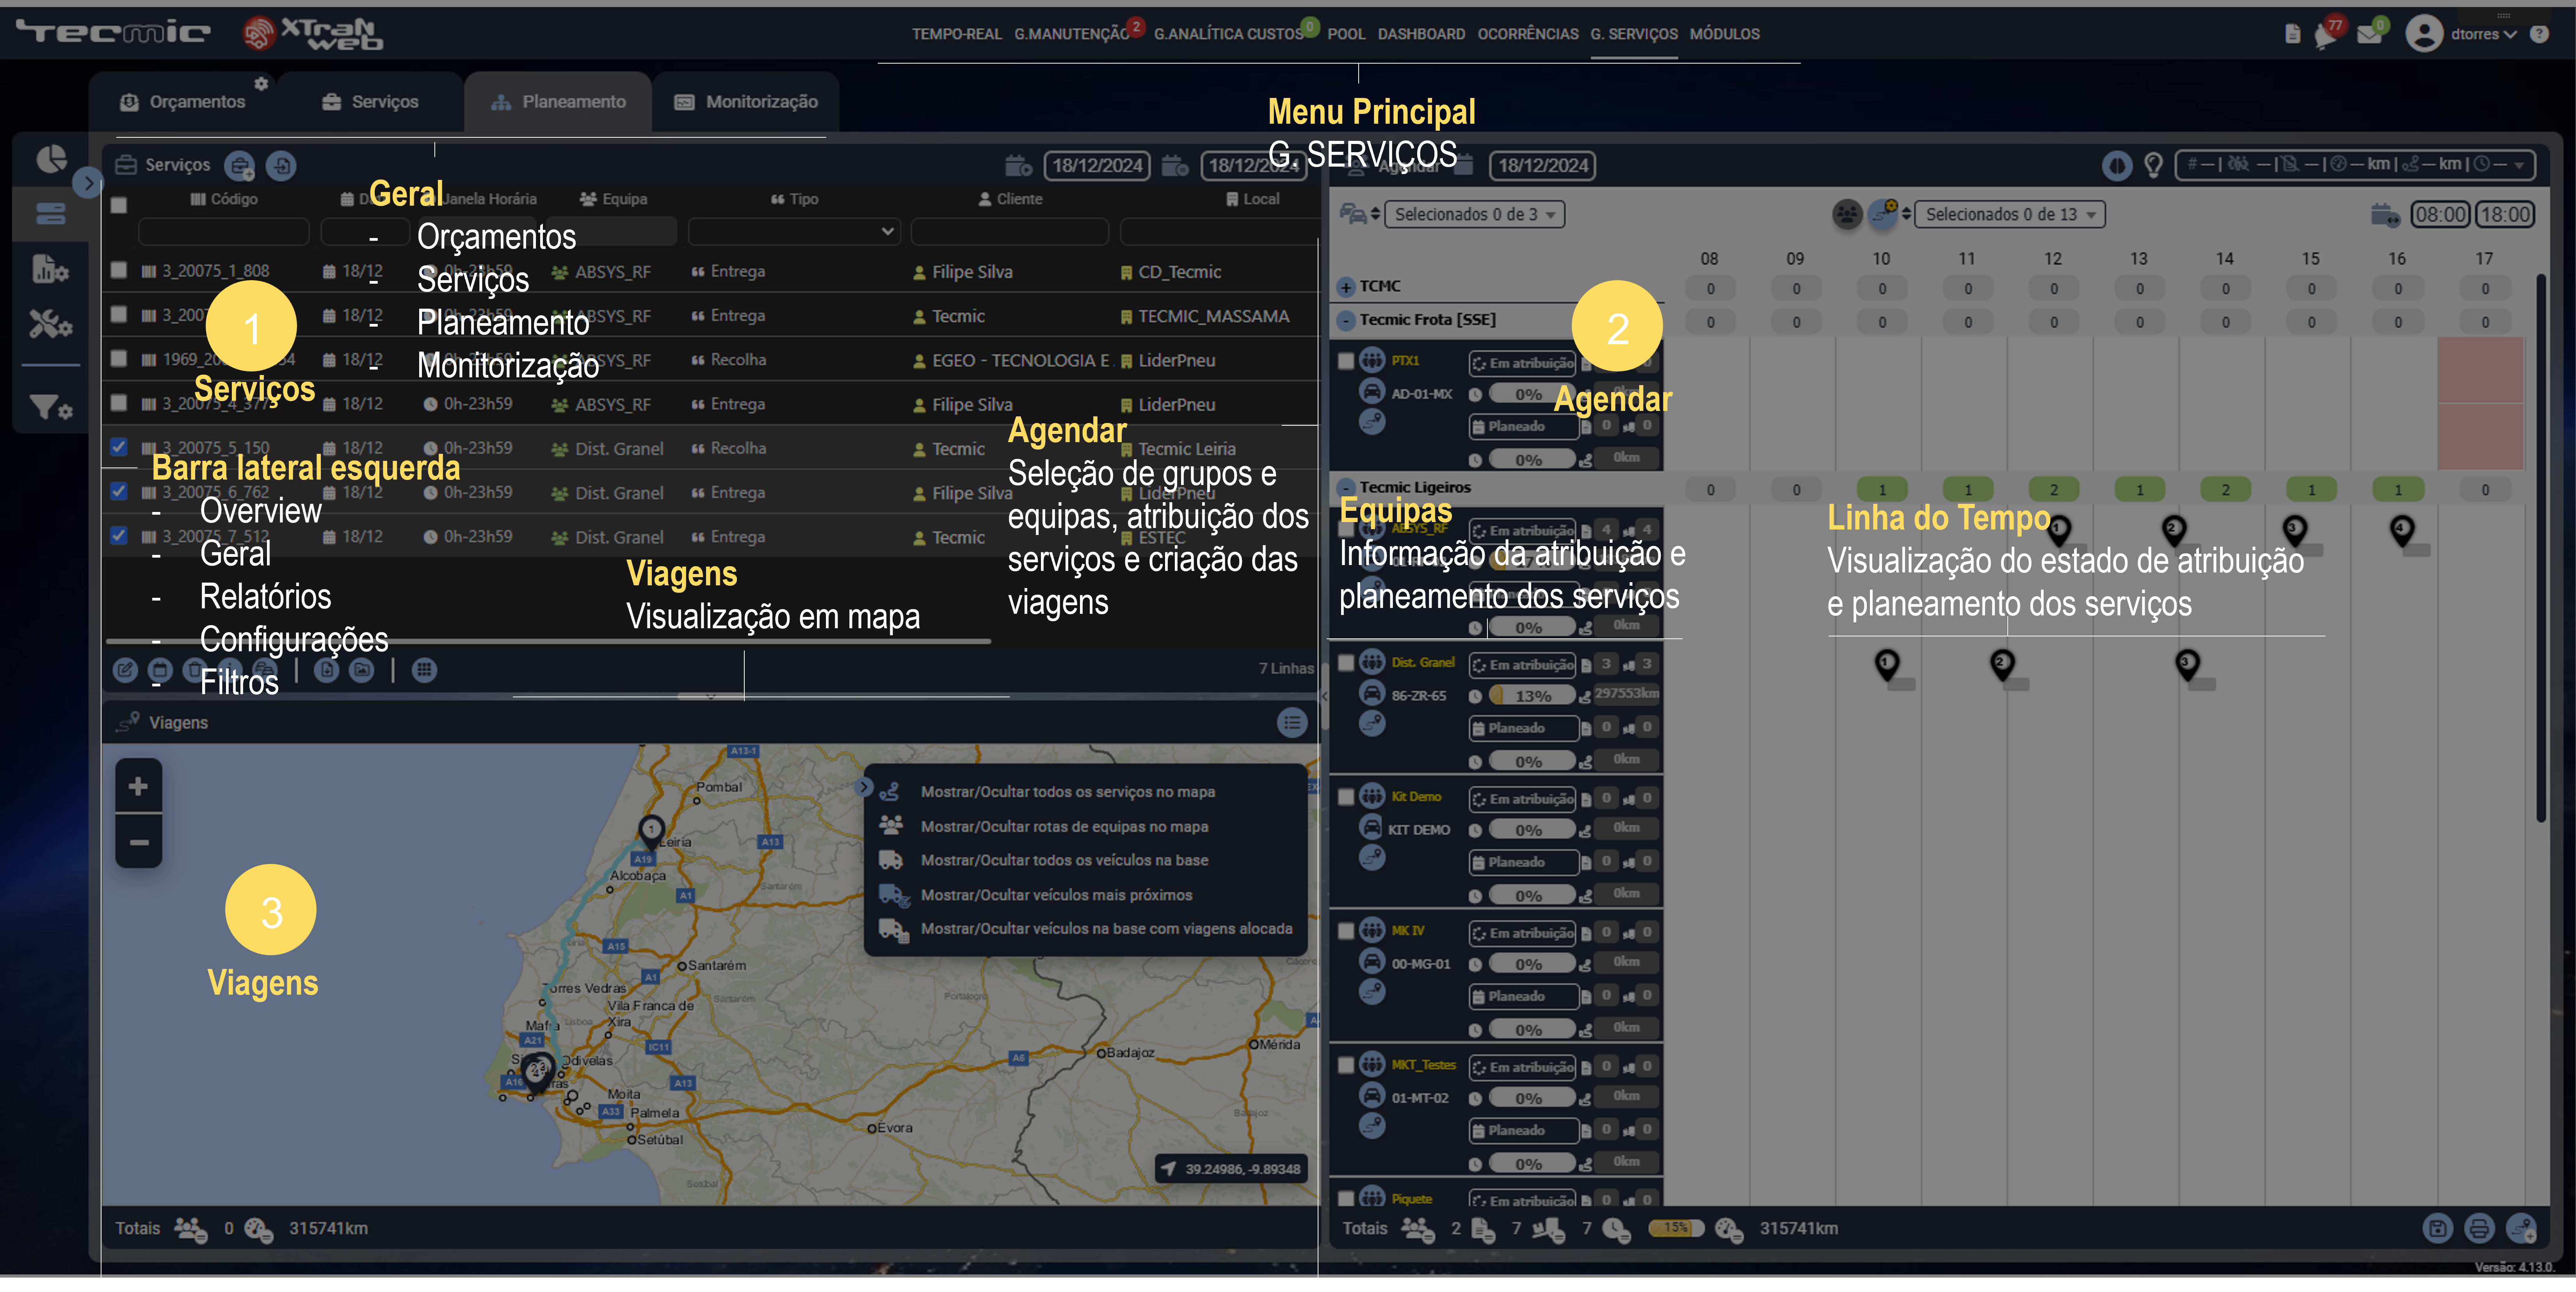
Task: Open the DASHBOARD menu
Action: (1421, 34)
